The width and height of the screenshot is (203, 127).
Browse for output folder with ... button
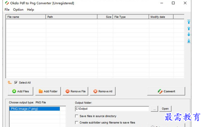(x=155, y=109)
